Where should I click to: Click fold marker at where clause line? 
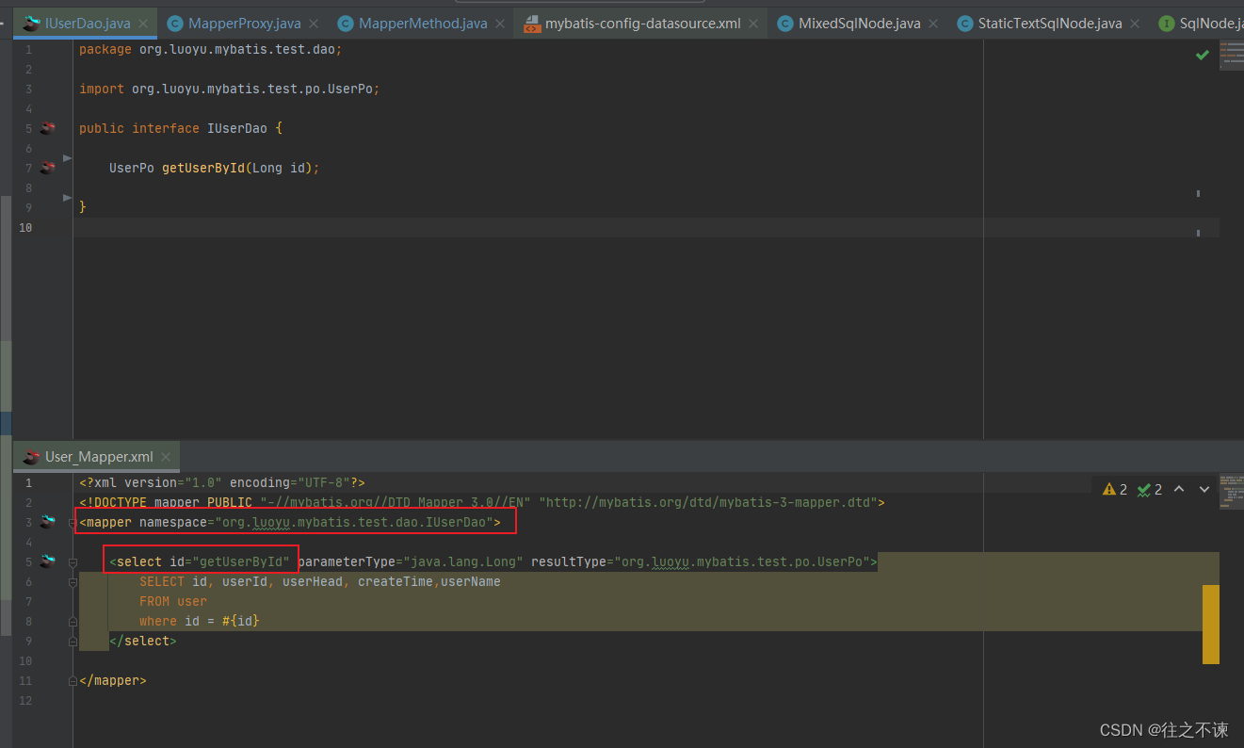click(73, 622)
